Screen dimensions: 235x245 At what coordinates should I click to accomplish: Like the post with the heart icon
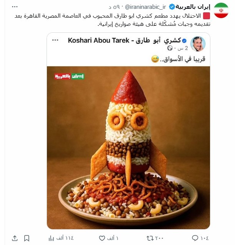coord(102,238)
